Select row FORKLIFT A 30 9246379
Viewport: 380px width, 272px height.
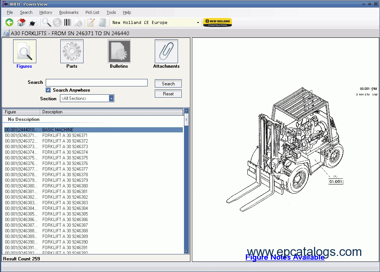tap(94, 180)
